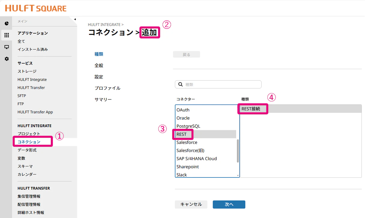Image resolution: width=375 pixels, height=218 pixels.
Task: Click コネクション in page title breadcrumb
Action: click(111, 32)
